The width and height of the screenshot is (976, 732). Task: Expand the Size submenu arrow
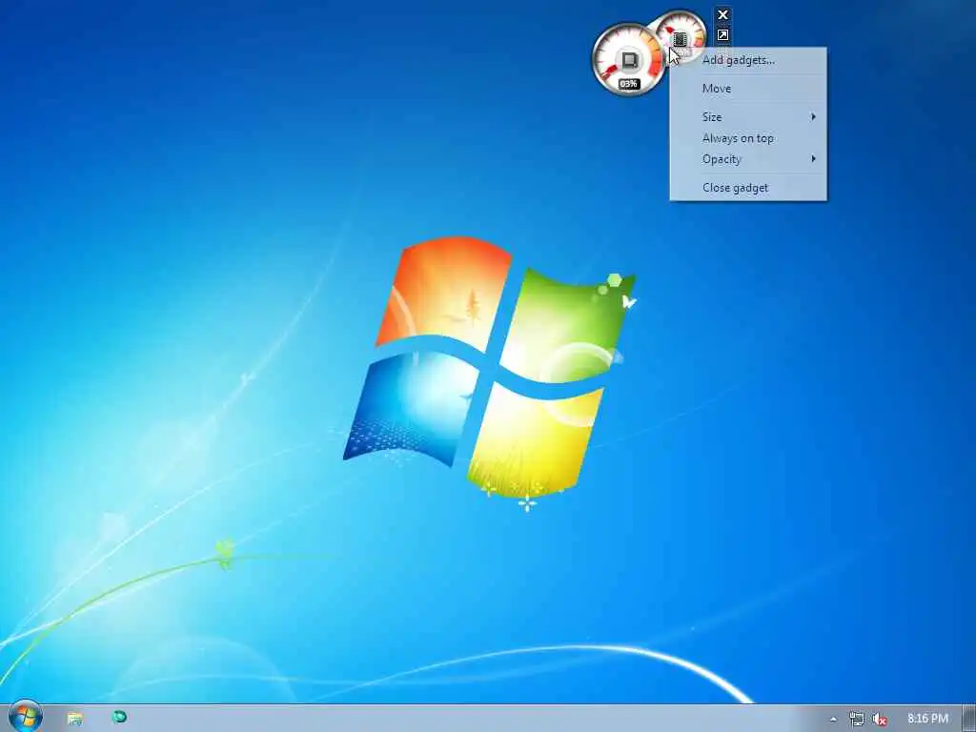813,117
